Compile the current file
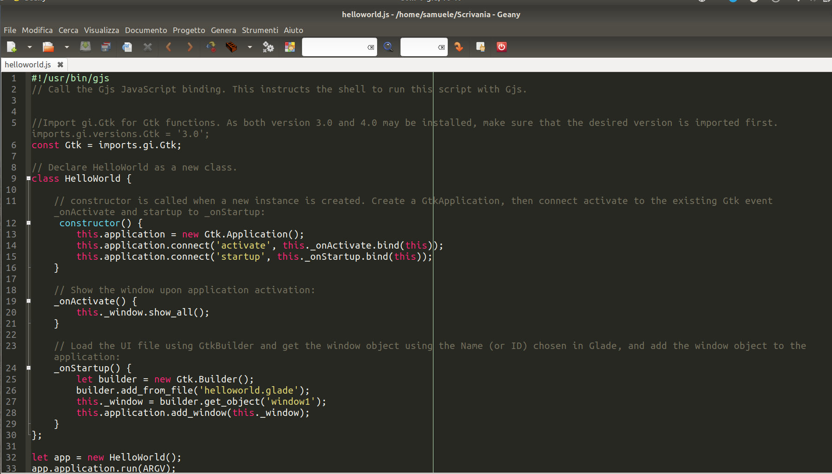 211,47
